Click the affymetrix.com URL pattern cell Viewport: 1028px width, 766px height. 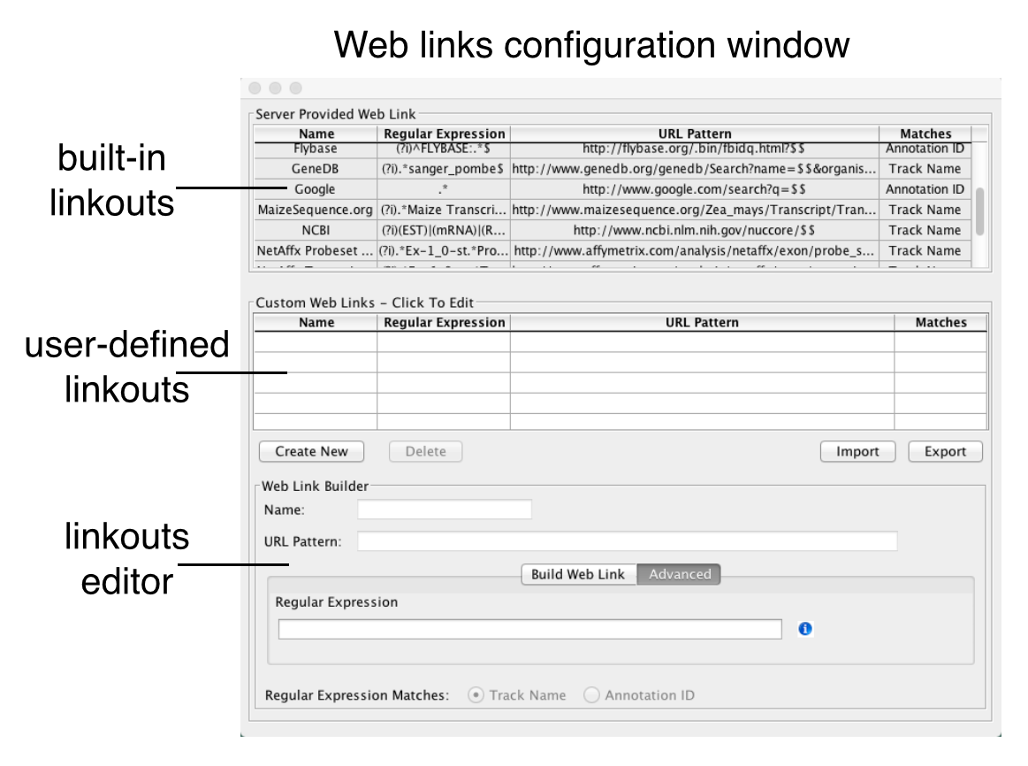pos(694,250)
